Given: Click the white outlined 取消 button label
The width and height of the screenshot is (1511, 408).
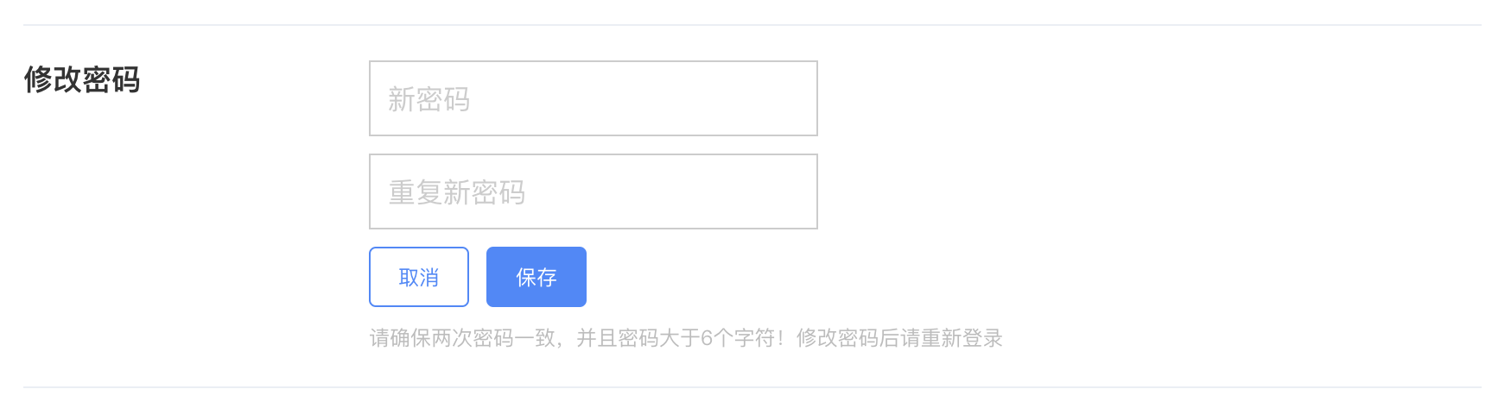Looking at the screenshot, I should (x=419, y=278).
